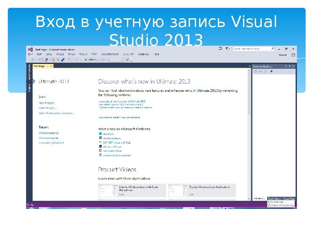313x235 pixels.
Task: Close the Start Page tab
Action: 51,66
